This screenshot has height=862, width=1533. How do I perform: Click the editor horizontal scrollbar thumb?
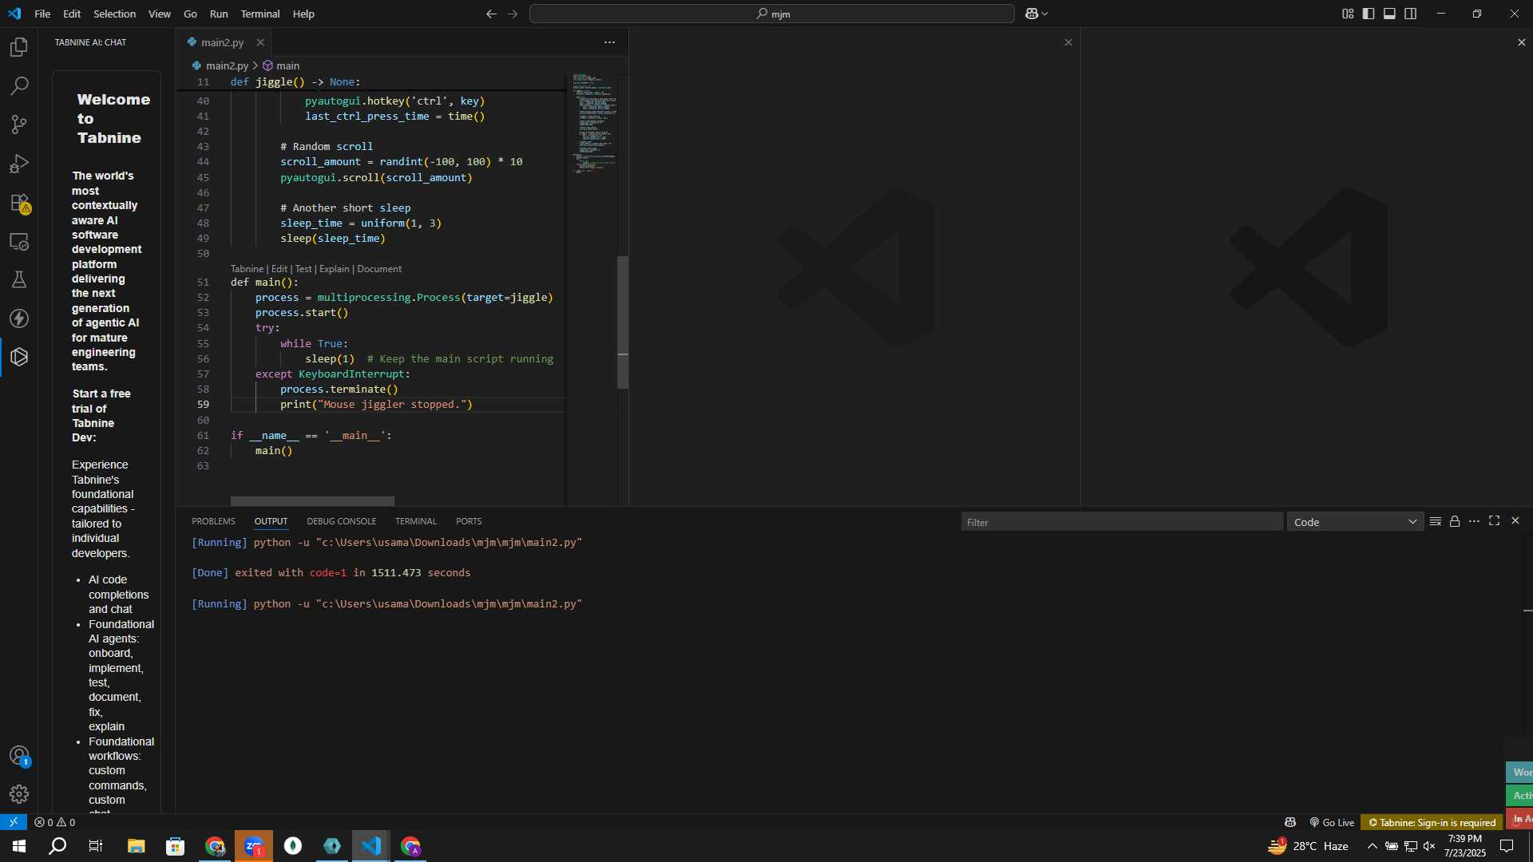pos(312,501)
